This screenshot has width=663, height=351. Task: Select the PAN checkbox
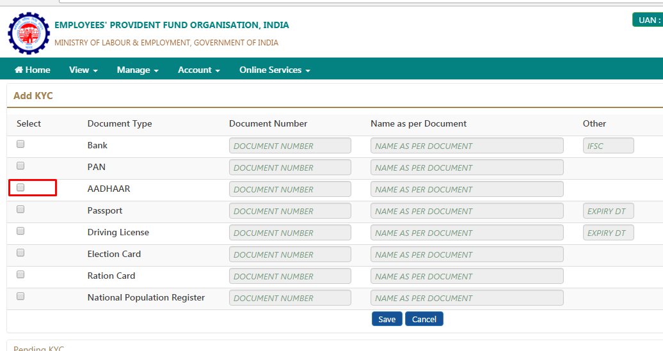20,166
